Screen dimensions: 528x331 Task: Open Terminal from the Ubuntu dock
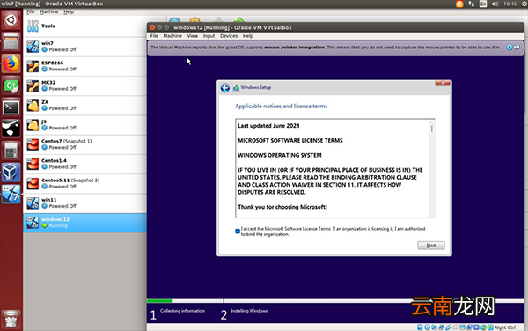click(11, 107)
